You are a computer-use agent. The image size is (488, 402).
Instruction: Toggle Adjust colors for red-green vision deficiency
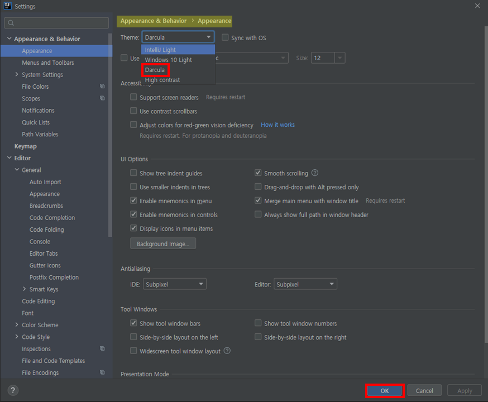133,125
